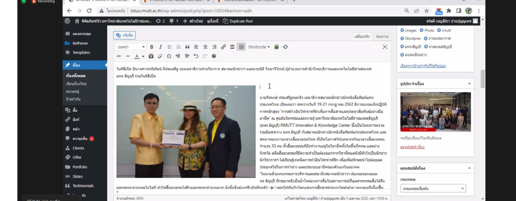
Task: Open Templates in the sidebar
Action: (x=81, y=52)
